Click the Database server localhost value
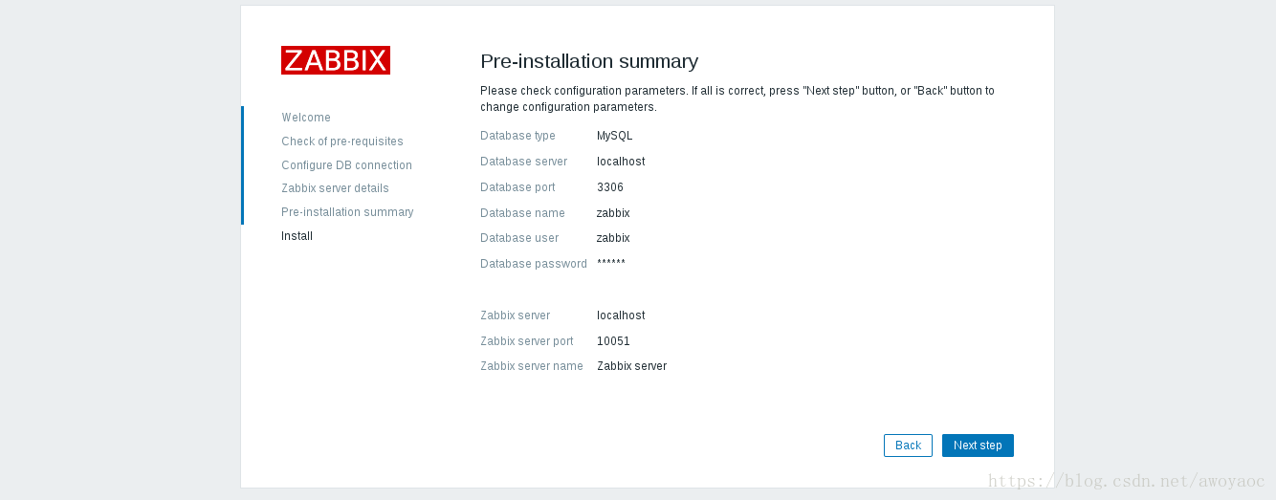Viewport: 1276px width, 500px height. click(x=621, y=162)
